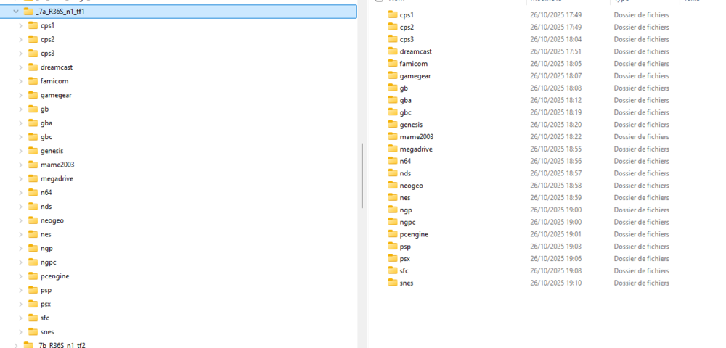
Task: Click ngp folder icon in tree
Action: (x=33, y=248)
